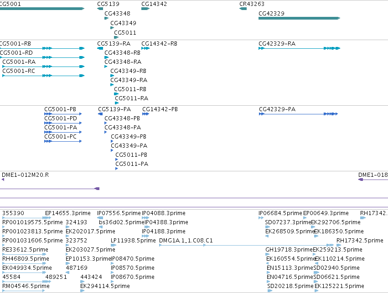This screenshot has width=388, height=293.
Task: Click the CG5001-RB transcript label
Action: click(x=16, y=44)
